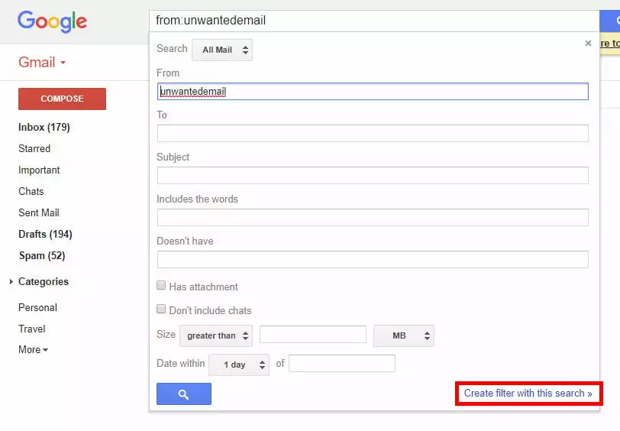
Task: Open the All Mail search scope dropdown
Action: tap(222, 50)
